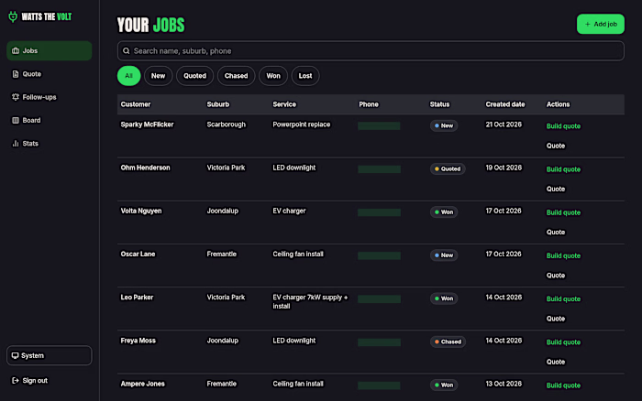Click the Won status badge for Leo Parker
The width and height of the screenshot is (642, 401).
(444, 298)
